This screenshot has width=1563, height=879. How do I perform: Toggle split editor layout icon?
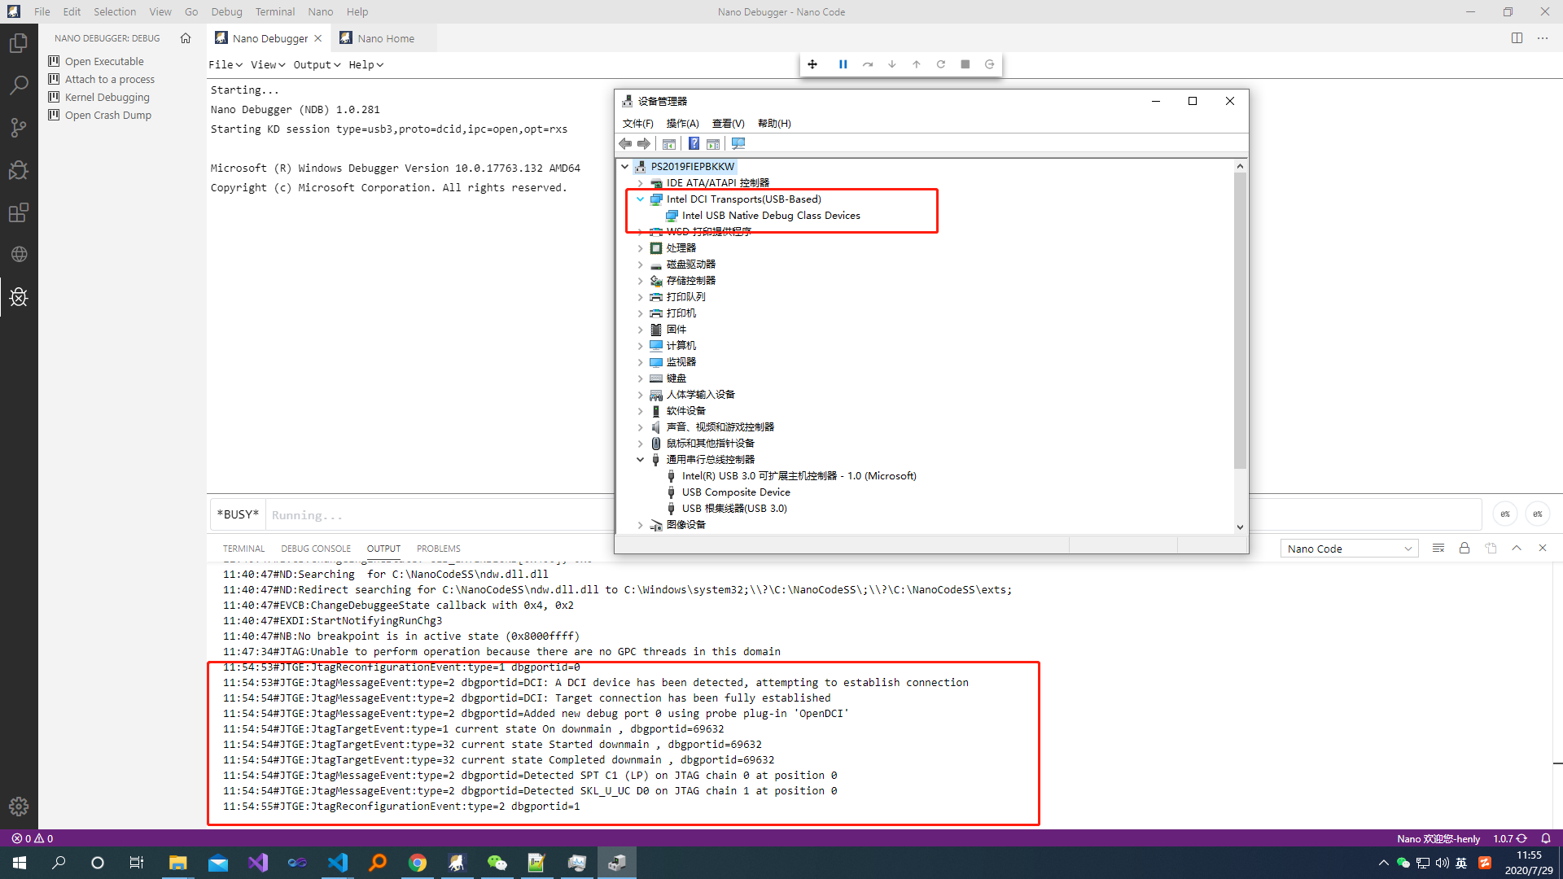click(1517, 38)
